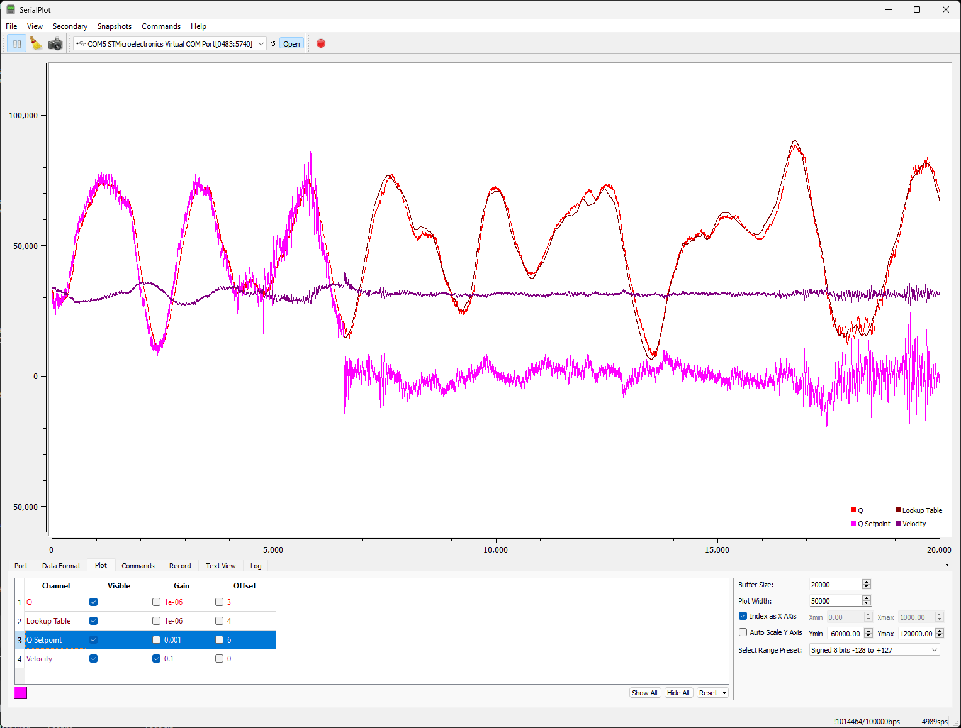Toggle visibility of Velocity channel

(94, 658)
